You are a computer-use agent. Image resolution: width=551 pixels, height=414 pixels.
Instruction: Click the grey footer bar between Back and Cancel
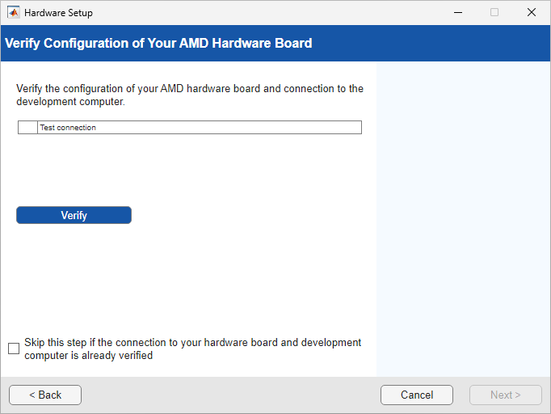coord(230,395)
